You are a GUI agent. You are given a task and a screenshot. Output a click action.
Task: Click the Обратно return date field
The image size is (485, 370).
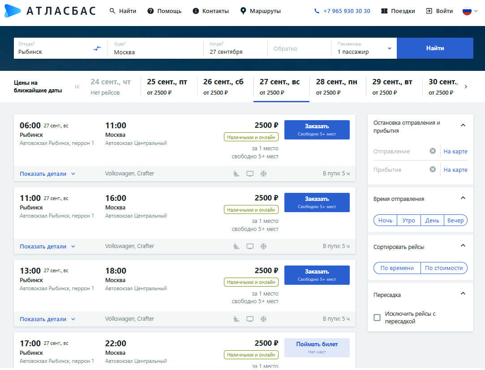(x=299, y=48)
